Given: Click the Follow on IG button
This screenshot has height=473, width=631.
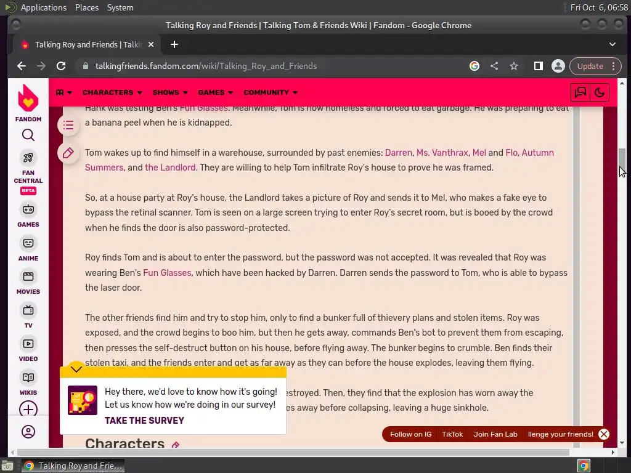Looking at the screenshot, I should coord(410,434).
